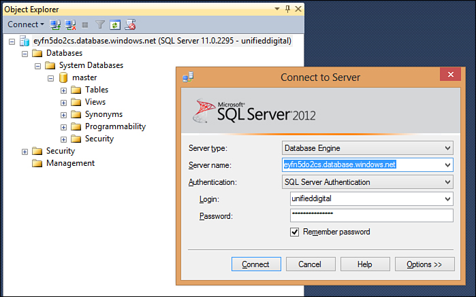Click the last Object Explorer toolbar icon
This screenshot has height=297, width=476.
[x=130, y=24]
